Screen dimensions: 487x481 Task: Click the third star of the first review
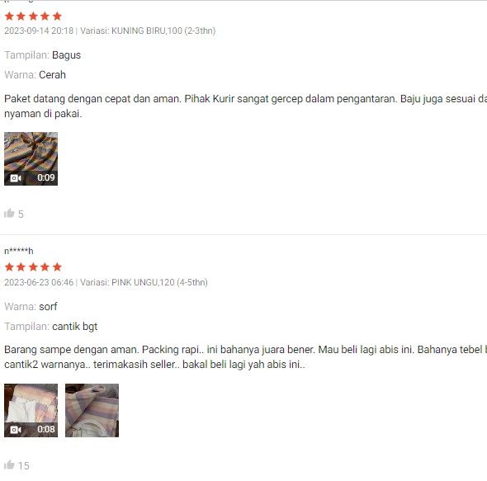[x=33, y=17]
